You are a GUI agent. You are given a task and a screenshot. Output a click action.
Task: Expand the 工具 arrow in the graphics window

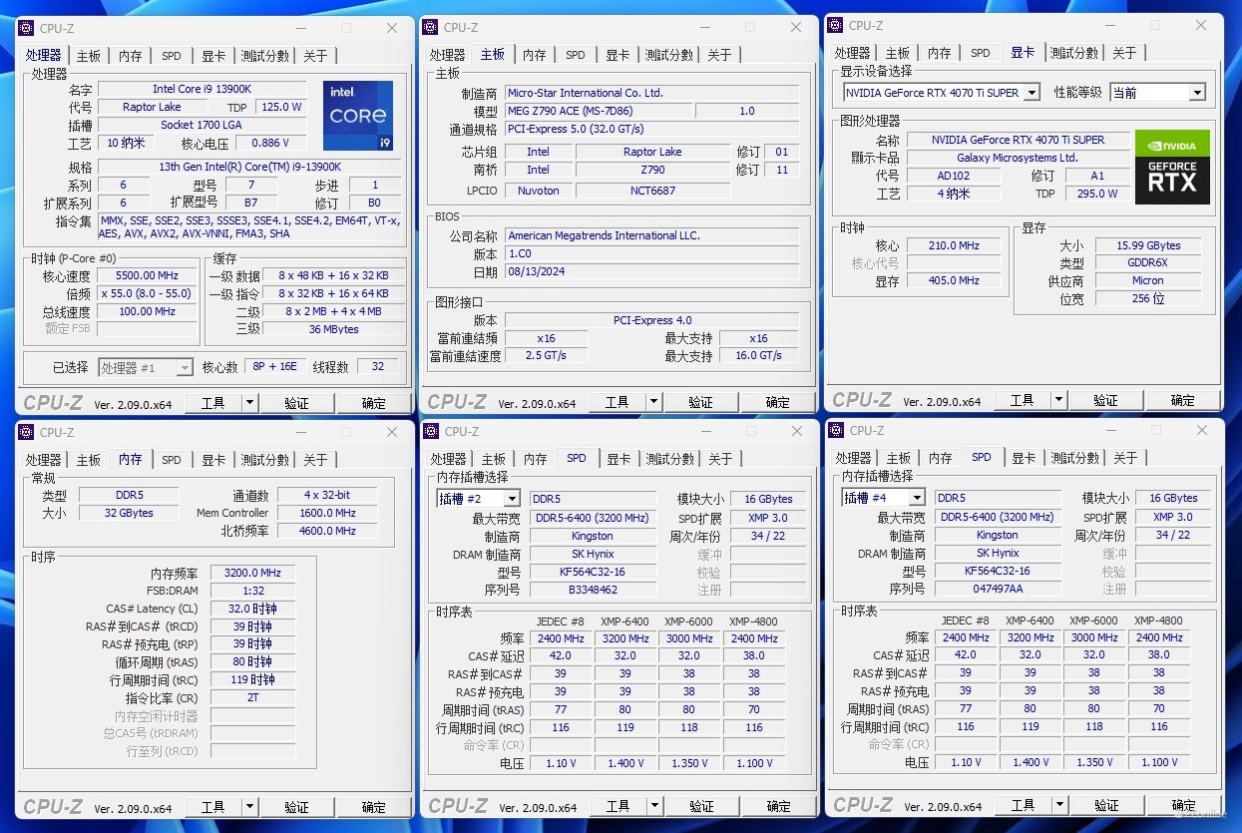[x=1058, y=400]
